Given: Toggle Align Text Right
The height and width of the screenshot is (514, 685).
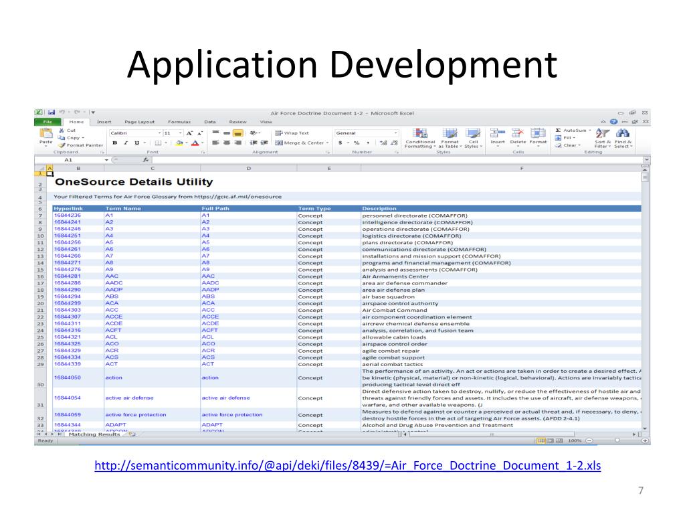Looking at the screenshot, I should tap(237, 143).
